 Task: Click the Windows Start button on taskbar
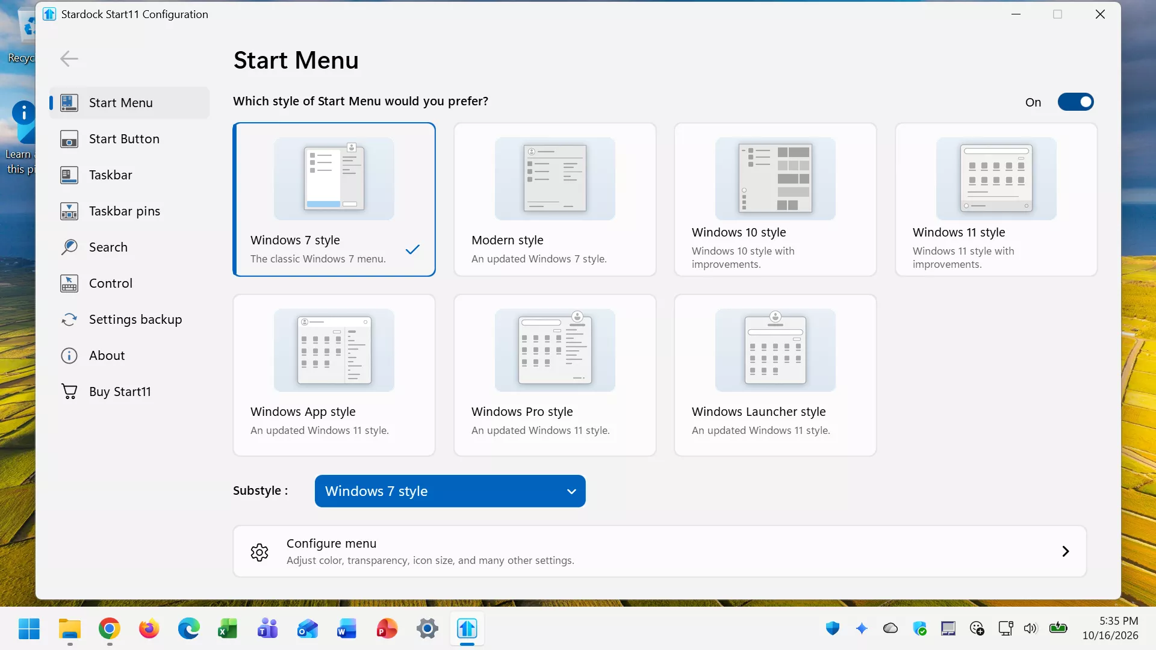pyautogui.click(x=29, y=629)
